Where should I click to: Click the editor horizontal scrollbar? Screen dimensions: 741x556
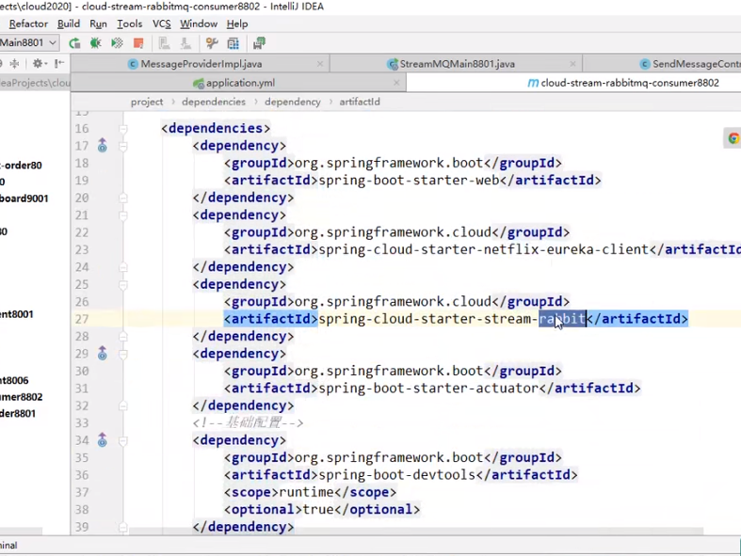coord(416,532)
